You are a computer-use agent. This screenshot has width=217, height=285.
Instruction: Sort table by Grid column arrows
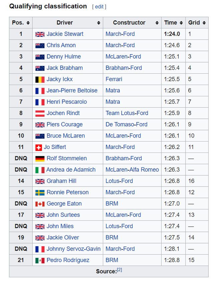pos(204,23)
